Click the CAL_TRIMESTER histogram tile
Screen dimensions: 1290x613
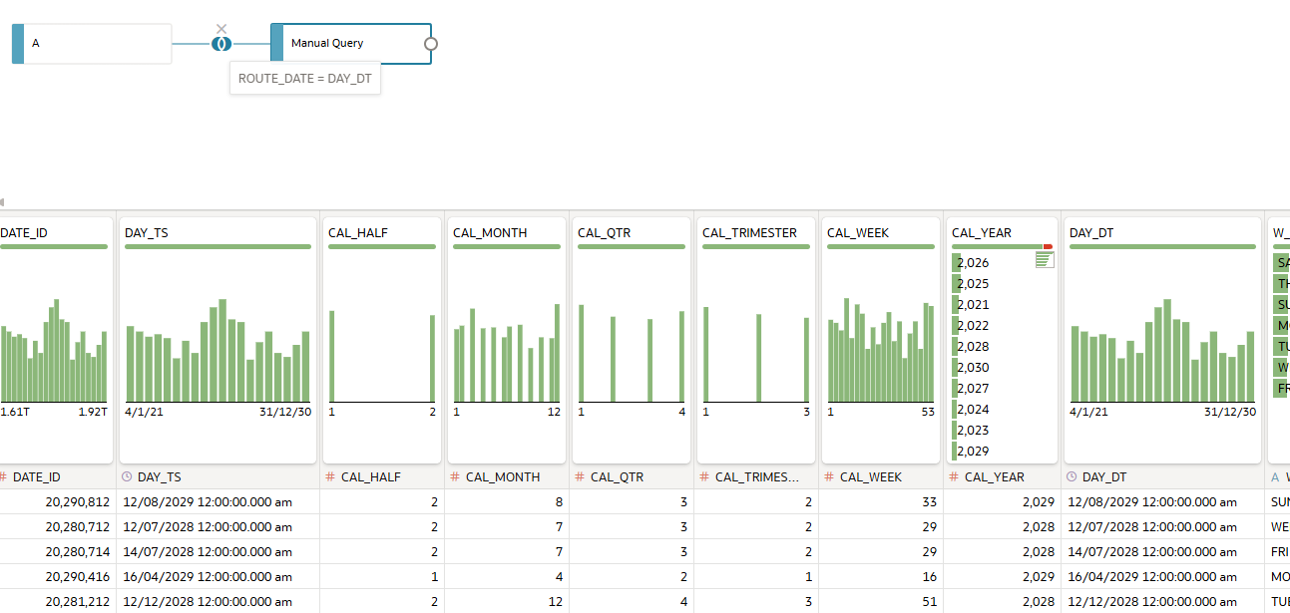tap(755, 340)
